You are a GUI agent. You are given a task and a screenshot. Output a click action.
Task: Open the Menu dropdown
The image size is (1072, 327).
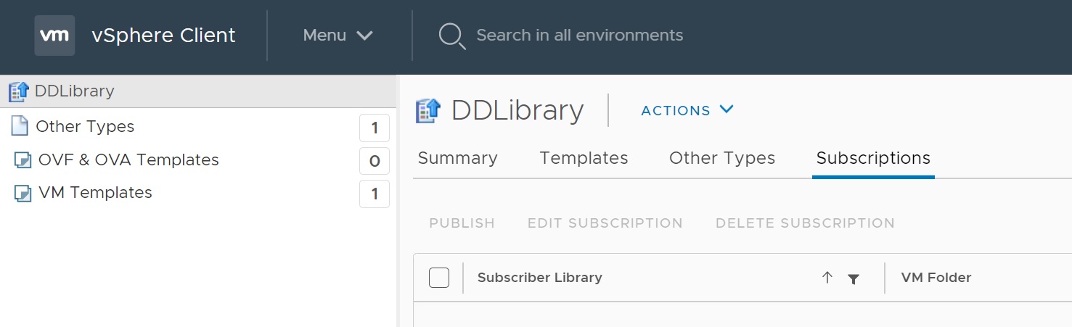click(x=337, y=36)
